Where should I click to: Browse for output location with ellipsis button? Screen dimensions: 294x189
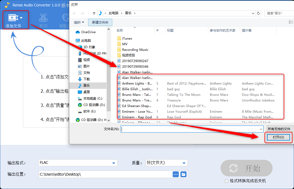tap(176, 174)
